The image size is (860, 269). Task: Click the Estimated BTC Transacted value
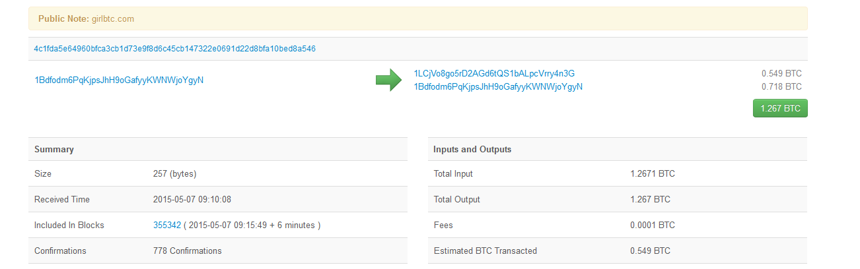pos(651,251)
